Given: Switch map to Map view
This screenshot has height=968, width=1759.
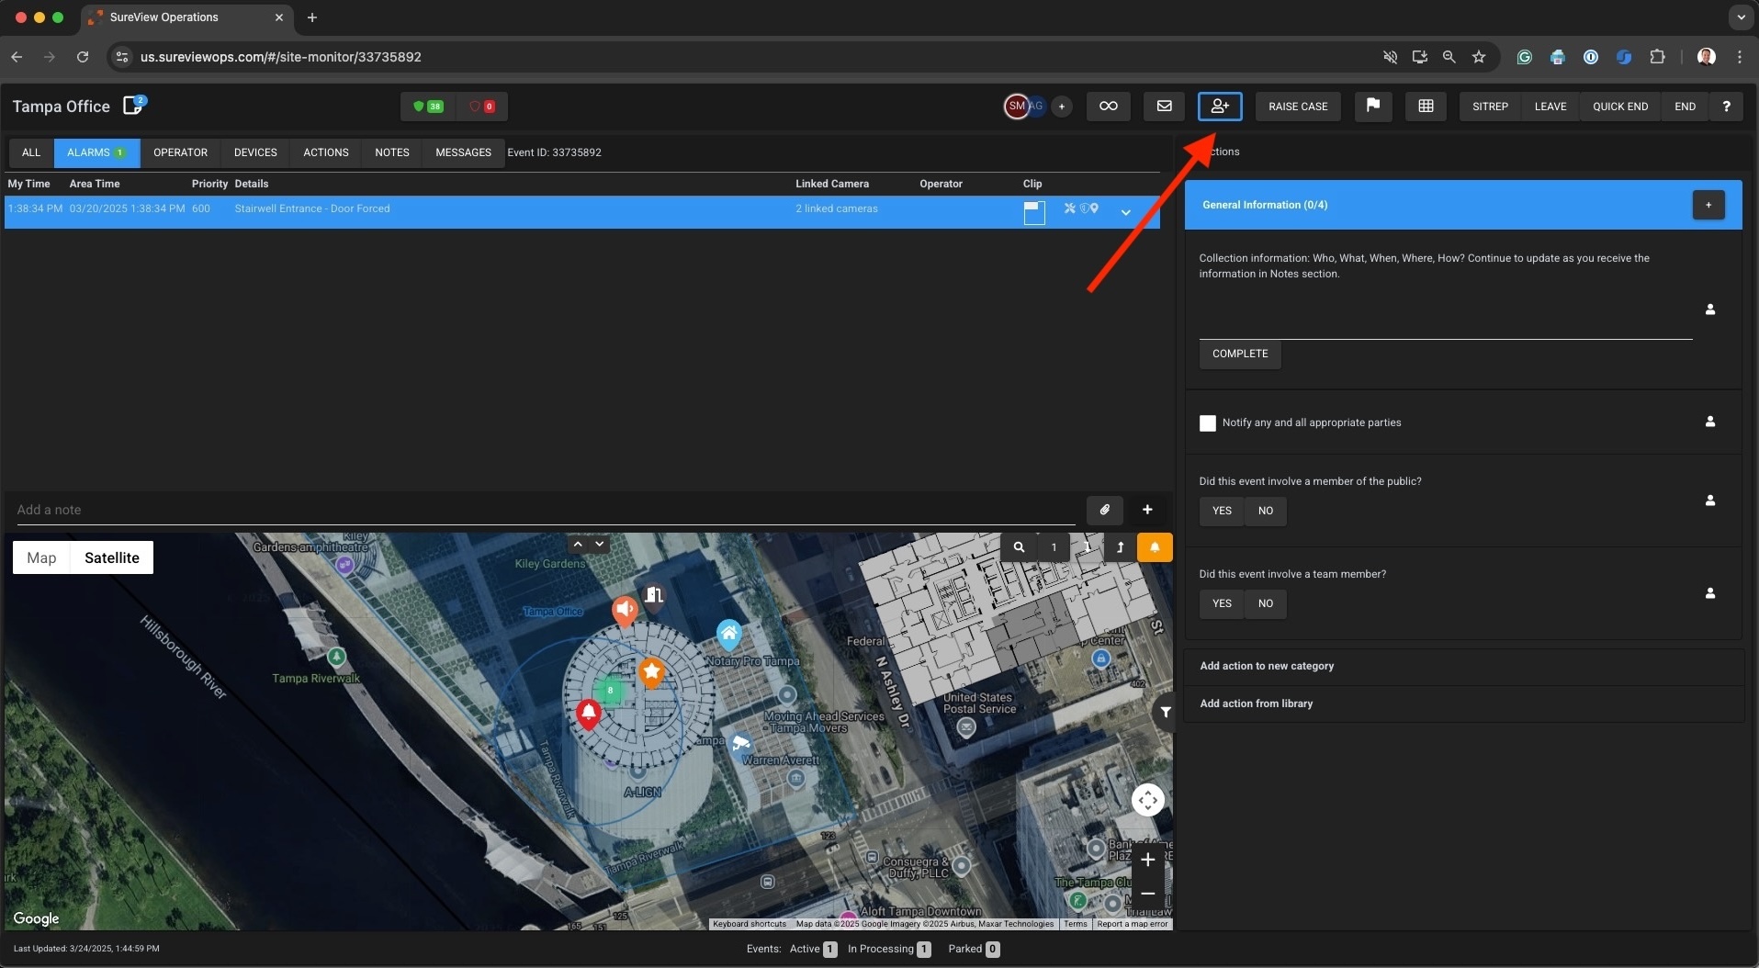Looking at the screenshot, I should point(41,557).
